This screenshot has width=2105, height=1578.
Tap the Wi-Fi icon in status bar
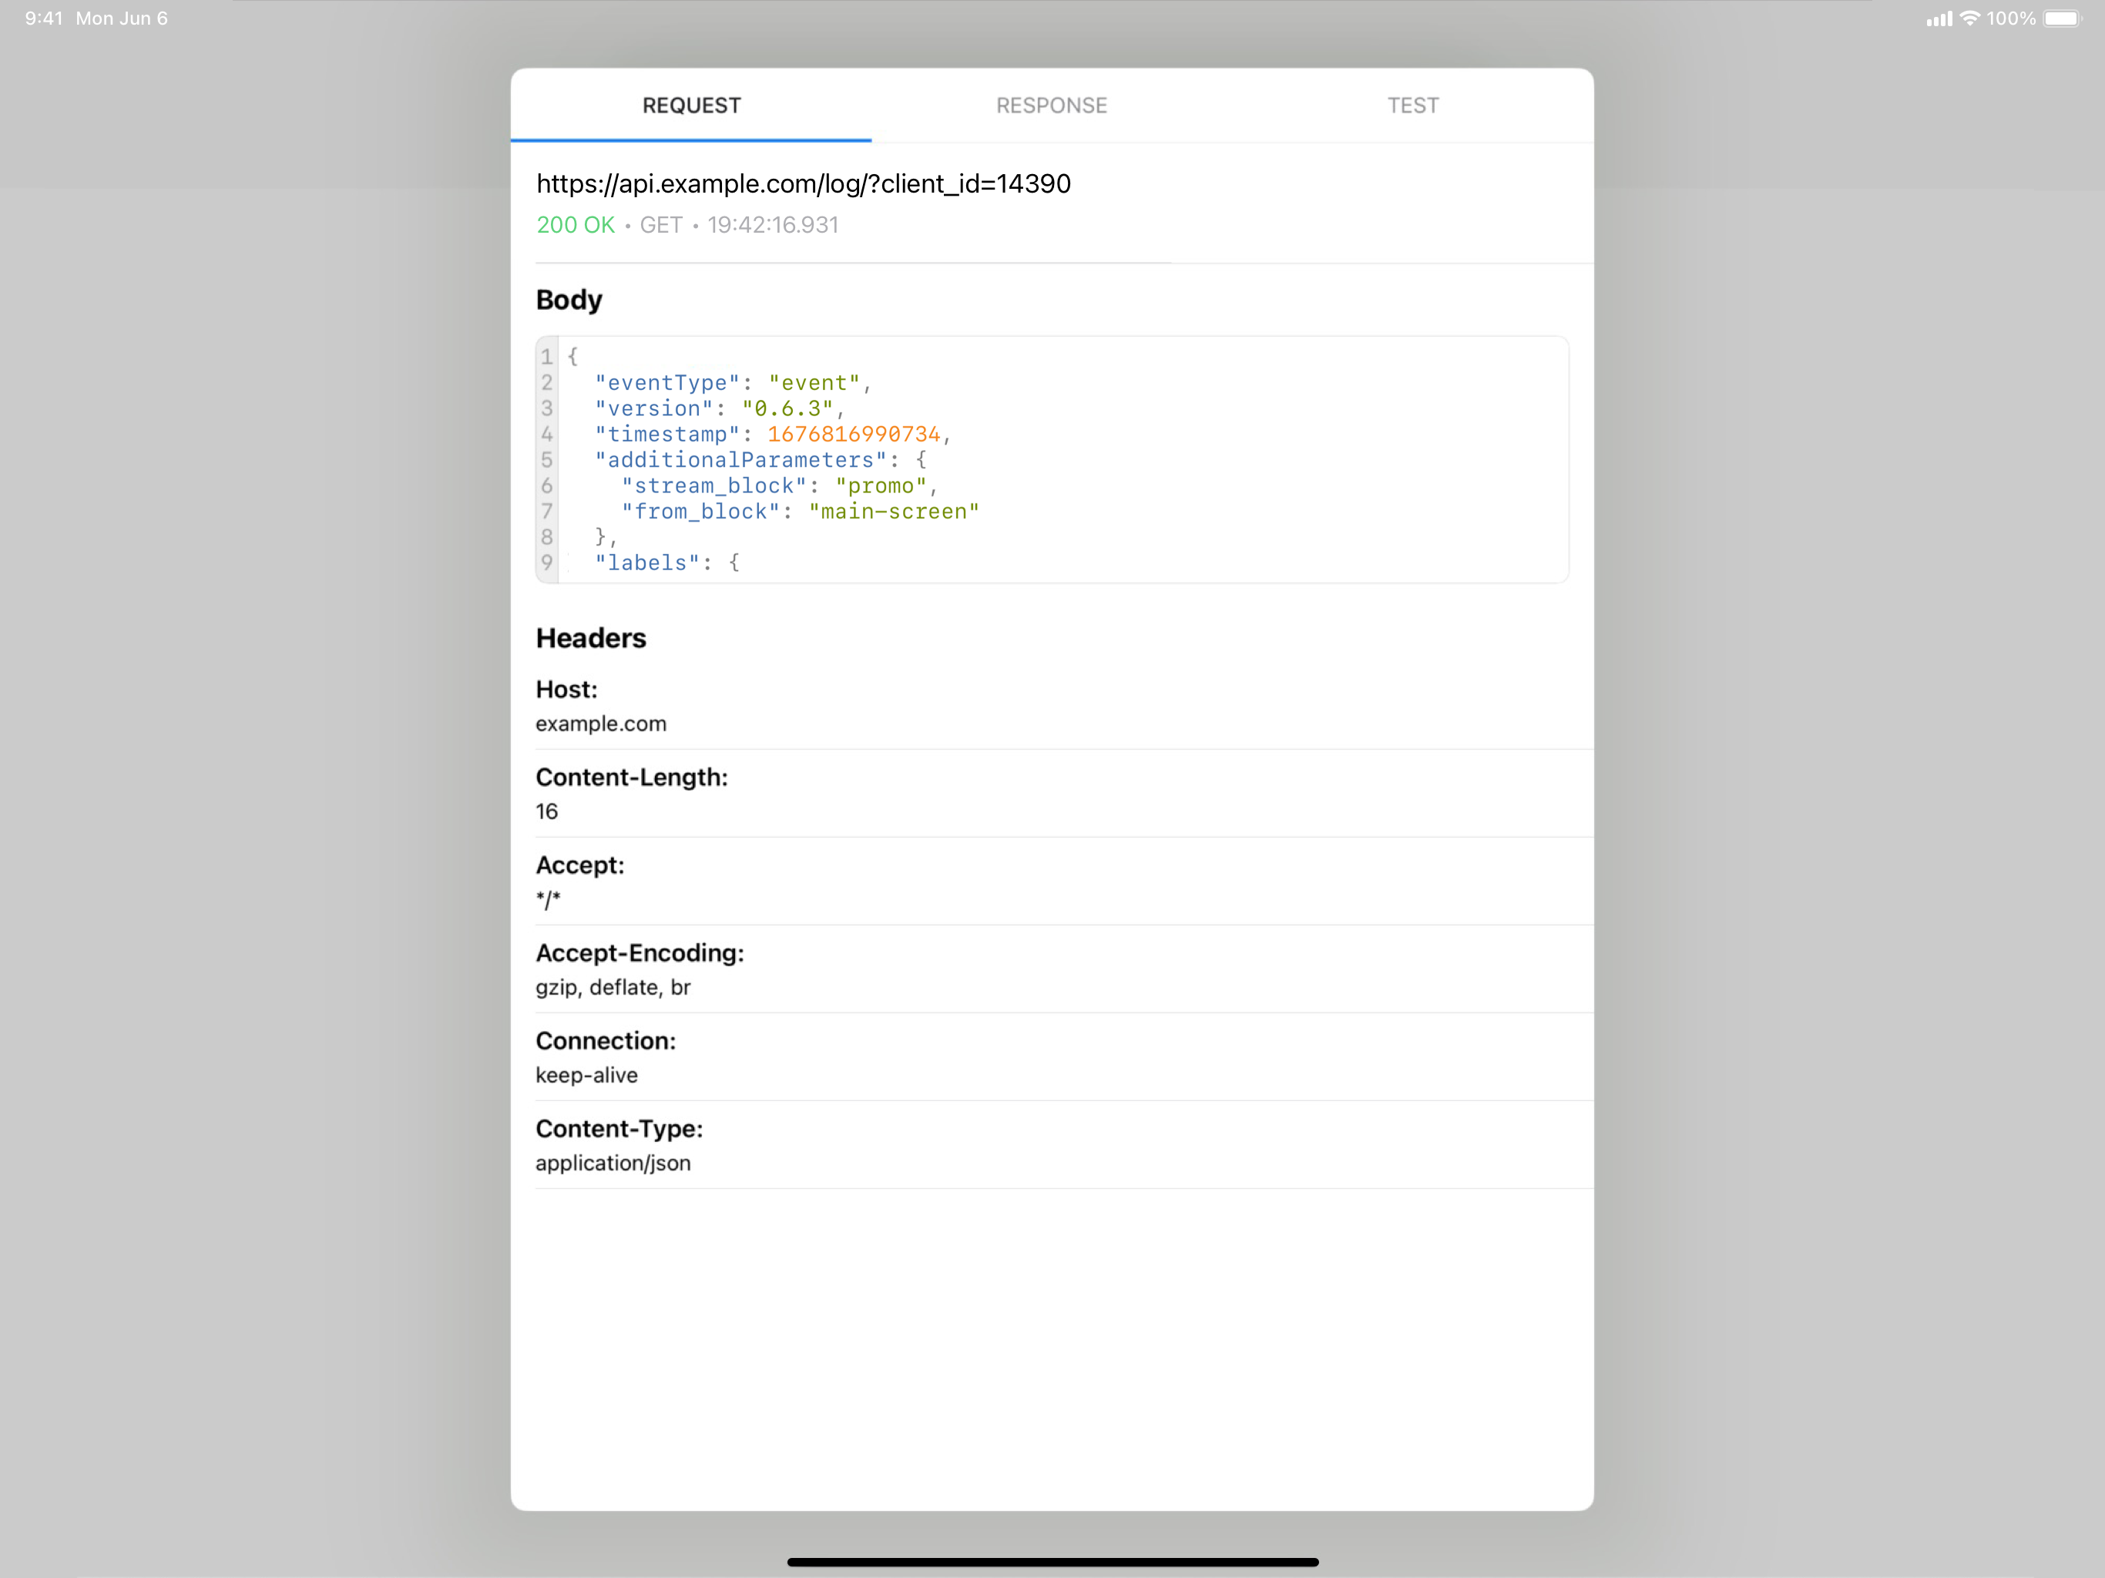(1970, 18)
